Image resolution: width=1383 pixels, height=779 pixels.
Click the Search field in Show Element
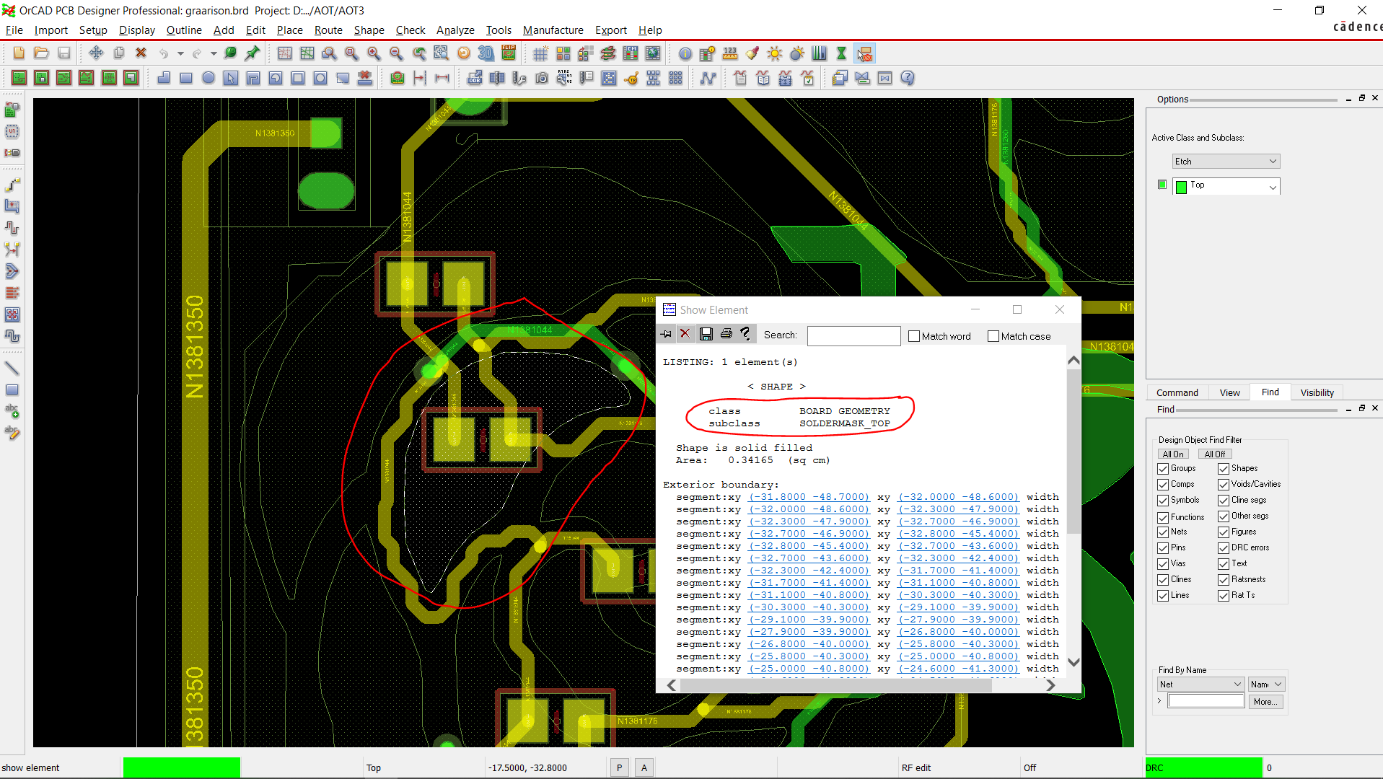[x=853, y=335]
